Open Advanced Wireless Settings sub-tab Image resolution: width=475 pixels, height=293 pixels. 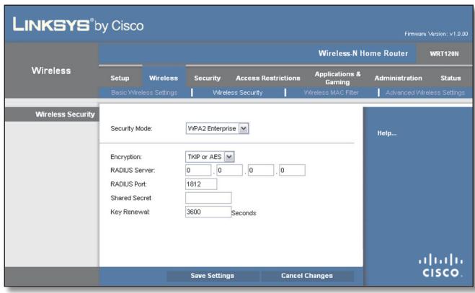pos(425,93)
